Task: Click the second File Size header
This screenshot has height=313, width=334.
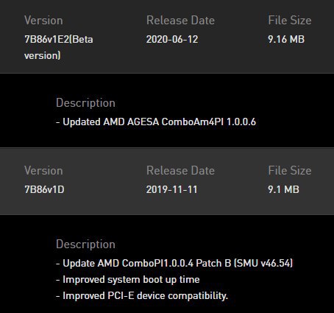Action: [290, 171]
